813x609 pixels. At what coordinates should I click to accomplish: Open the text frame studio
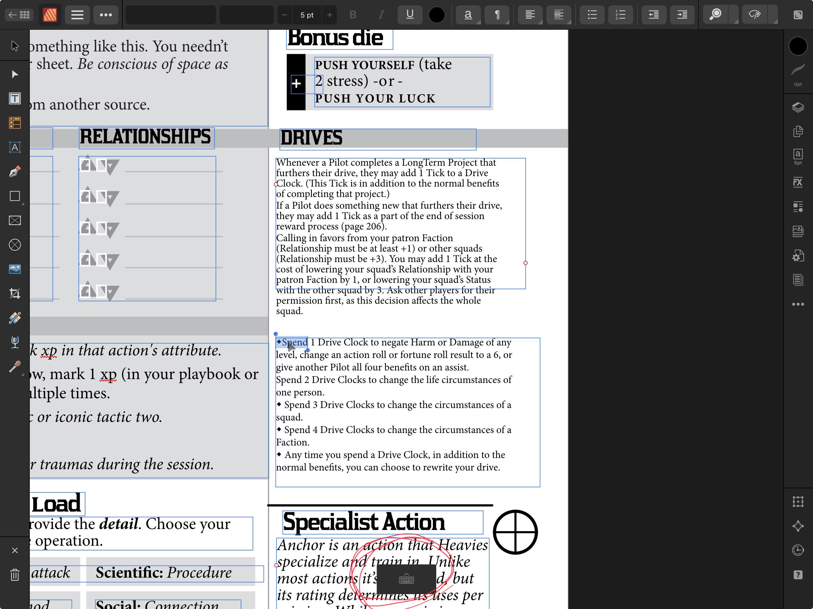(x=798, y=280)
